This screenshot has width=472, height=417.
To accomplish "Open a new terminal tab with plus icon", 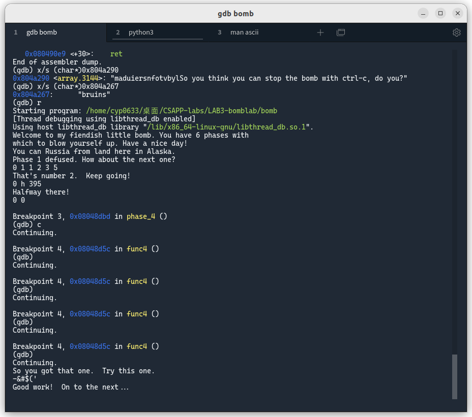I will pos(320,33).
